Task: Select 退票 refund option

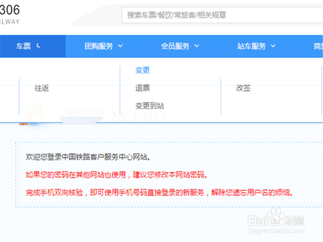Action: [143, 88]
